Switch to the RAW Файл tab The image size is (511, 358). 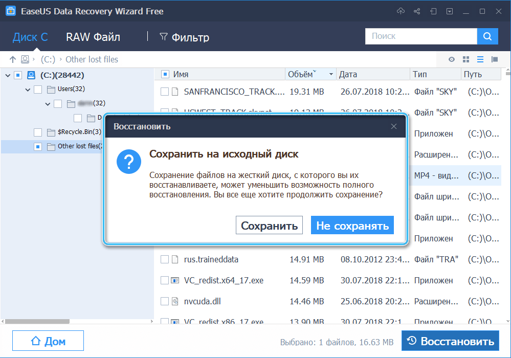pos(93,37)
